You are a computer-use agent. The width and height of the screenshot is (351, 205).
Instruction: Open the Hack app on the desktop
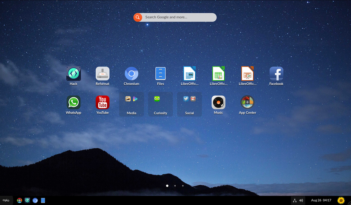coord(74,74)
